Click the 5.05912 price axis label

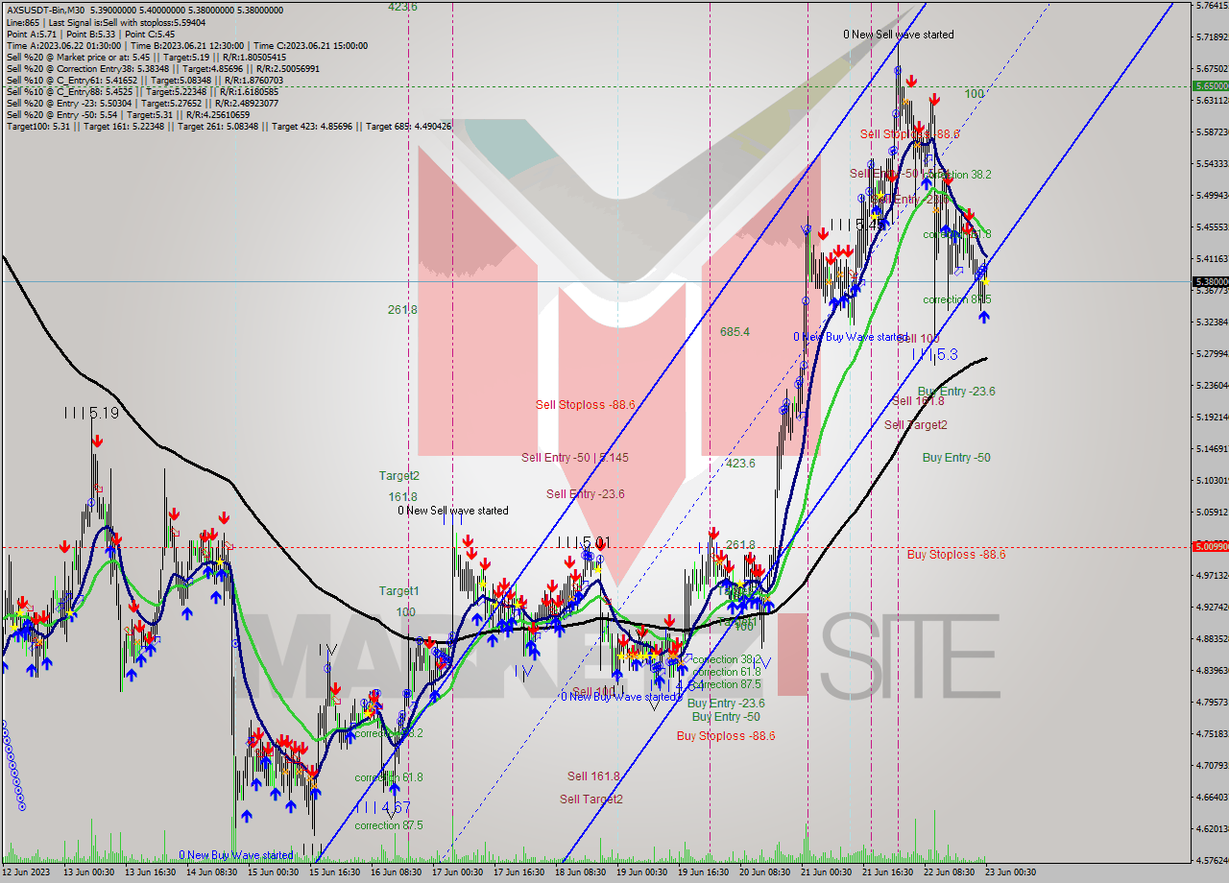[x=1212, y=512]
